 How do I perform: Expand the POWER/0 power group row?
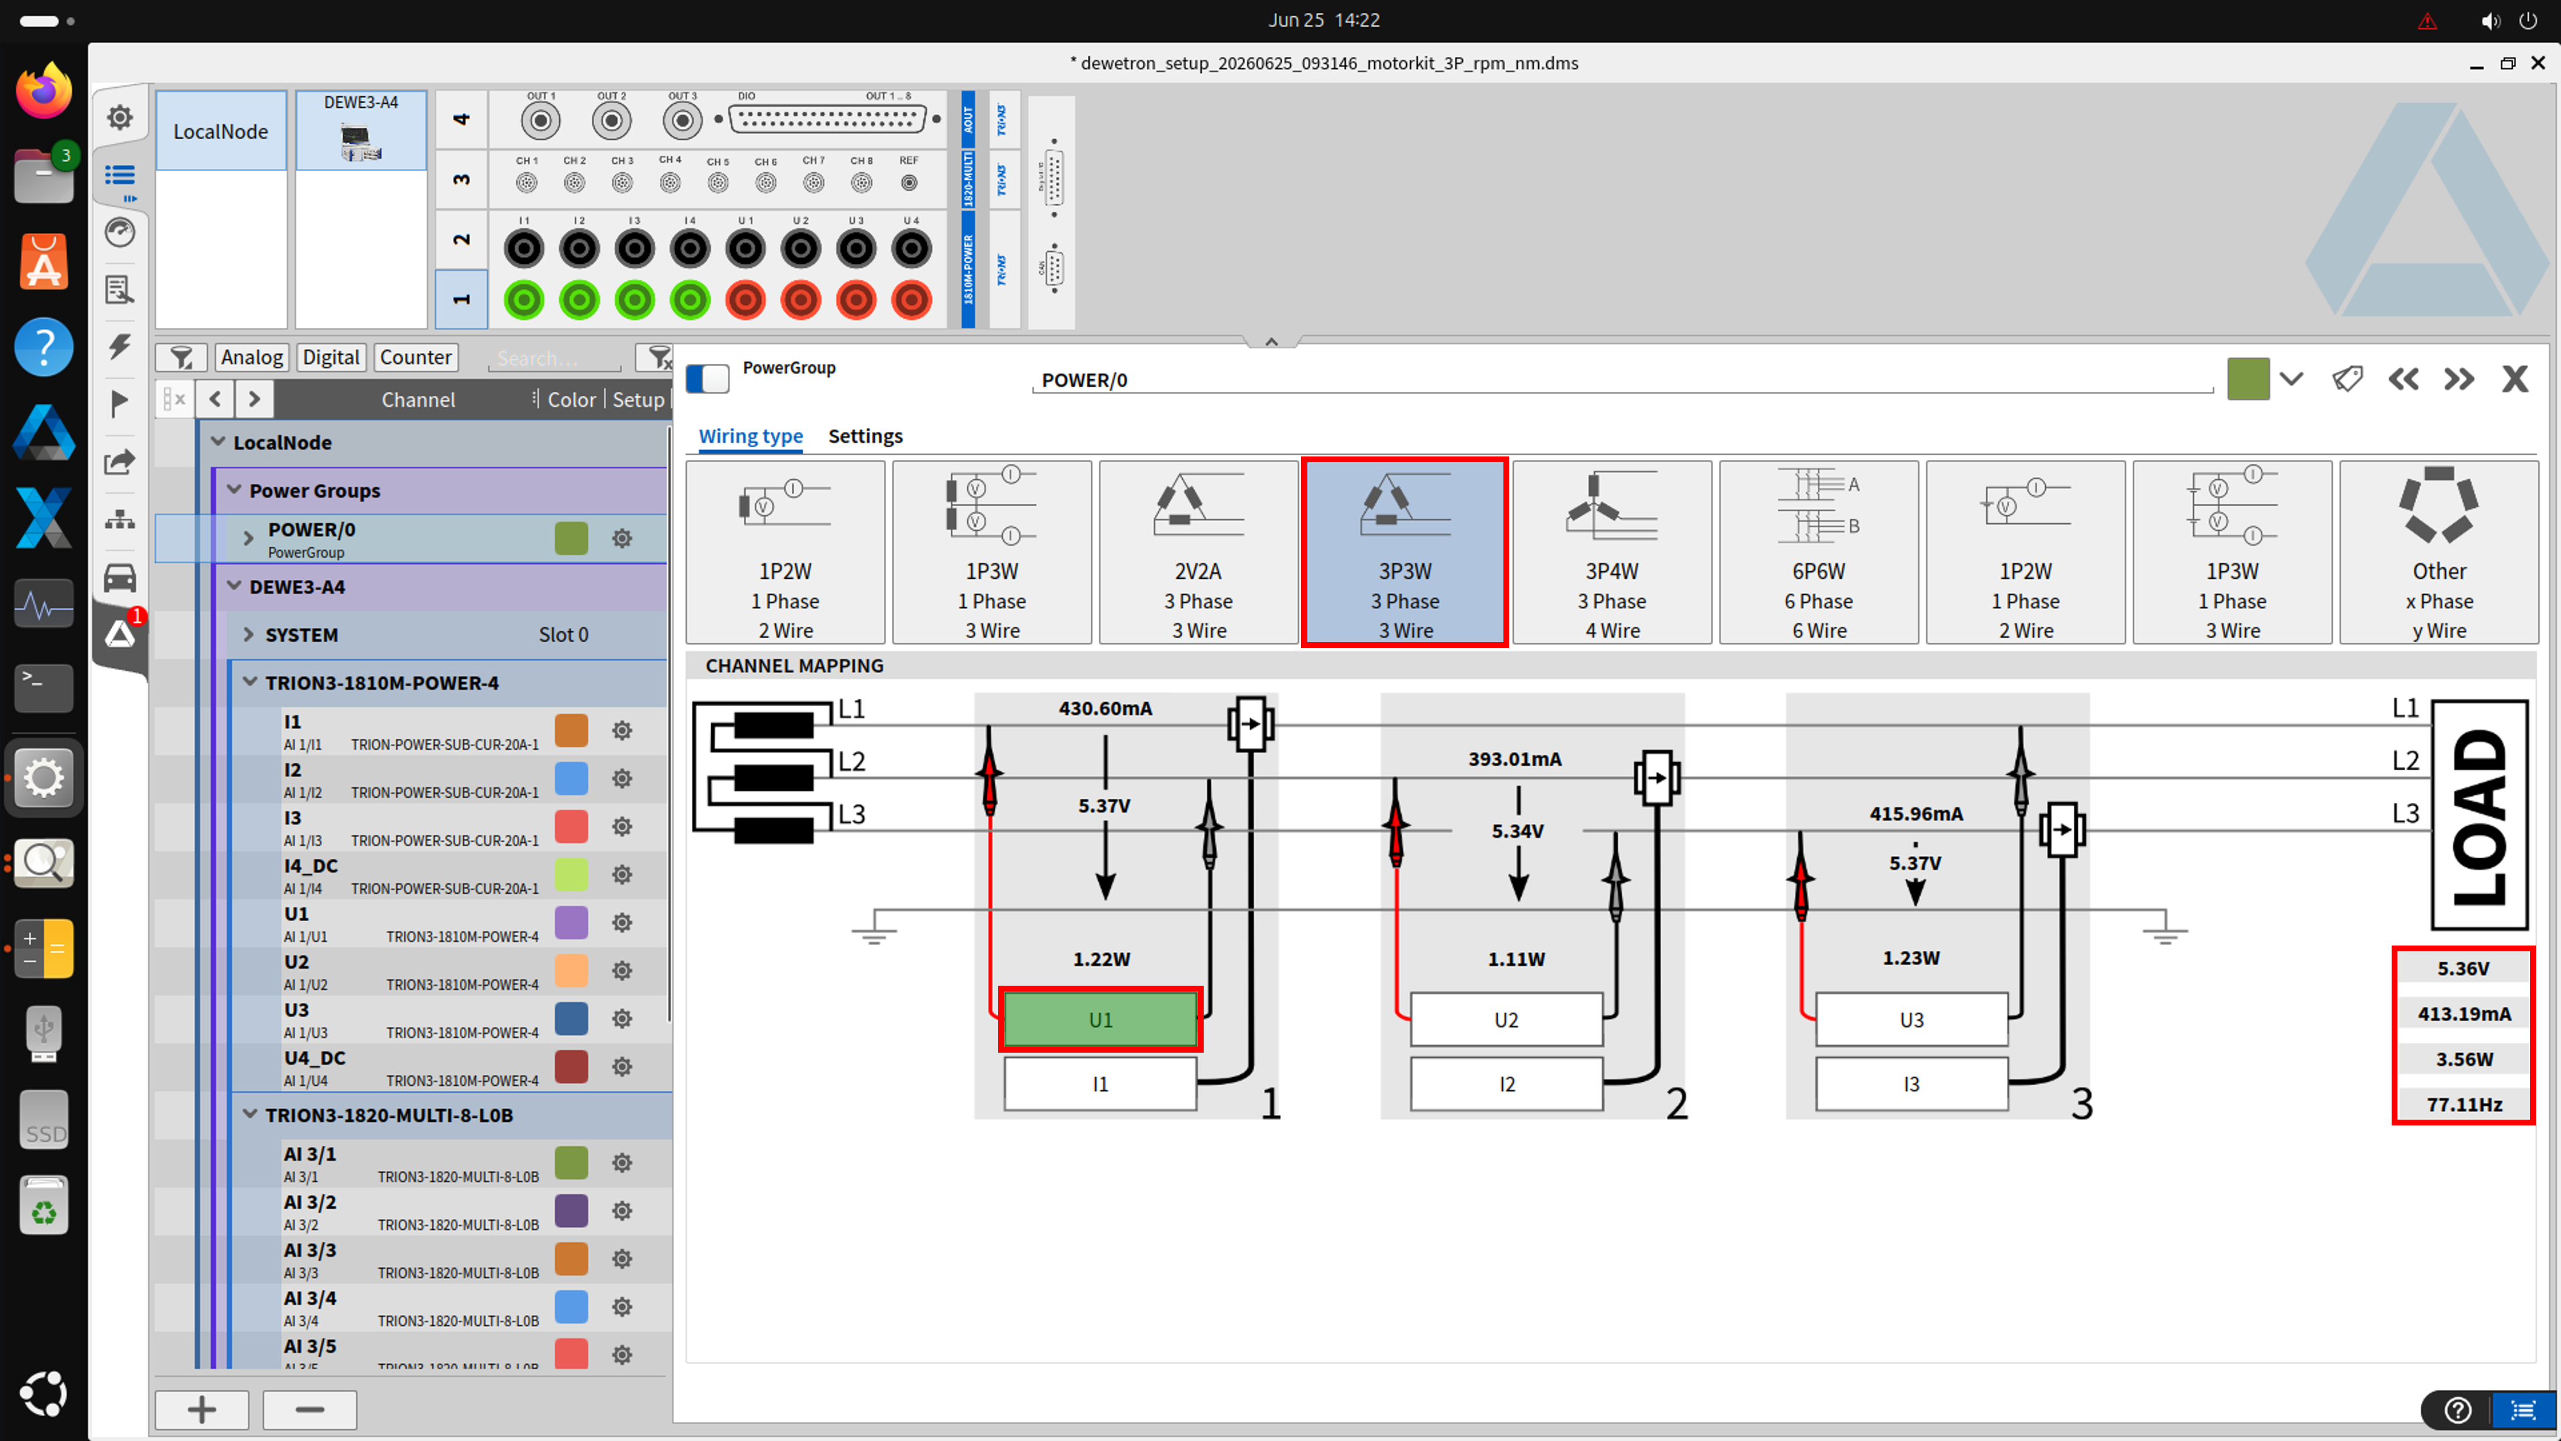tap(249, 538)
